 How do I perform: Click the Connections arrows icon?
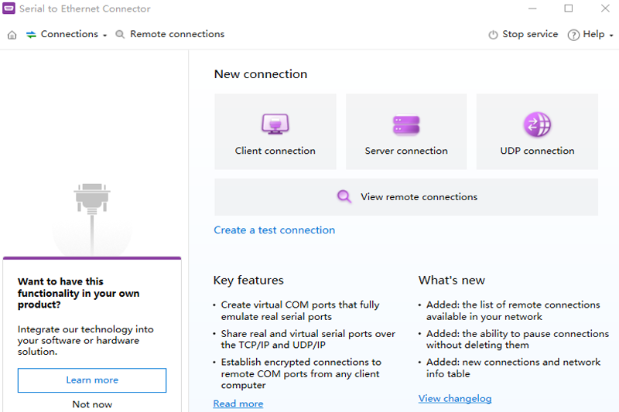(31, 35)
